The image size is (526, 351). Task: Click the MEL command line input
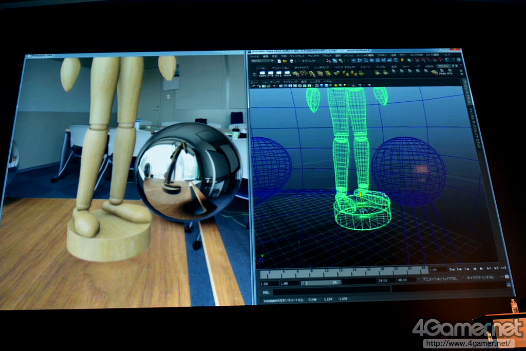point(331,290)
